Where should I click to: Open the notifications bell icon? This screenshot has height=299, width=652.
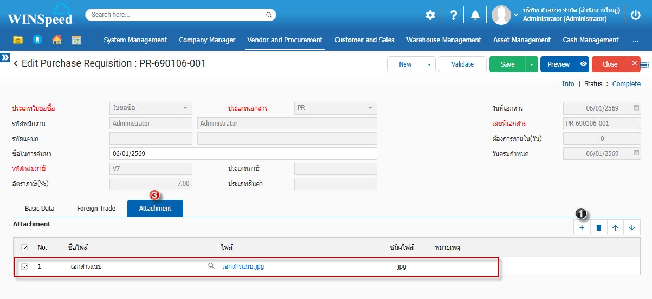pos(475,15)
